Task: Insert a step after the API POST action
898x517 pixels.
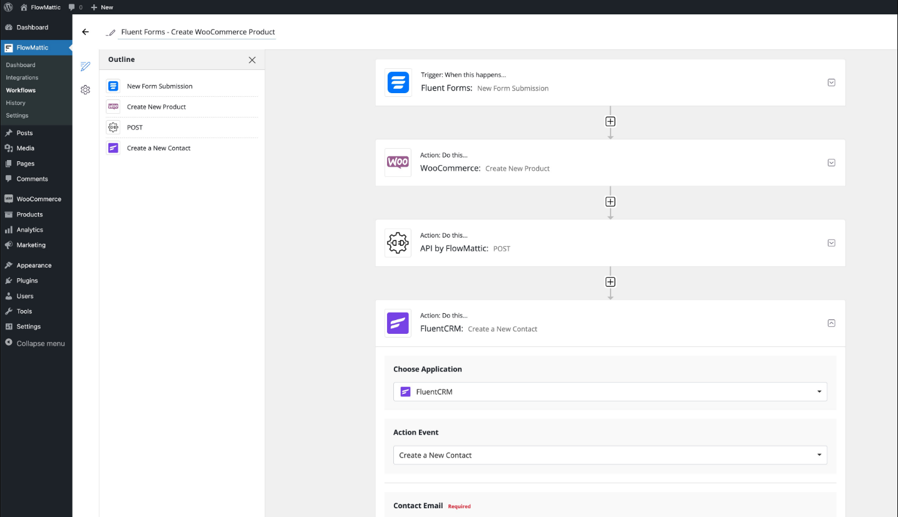Action: tap(611, 282)
